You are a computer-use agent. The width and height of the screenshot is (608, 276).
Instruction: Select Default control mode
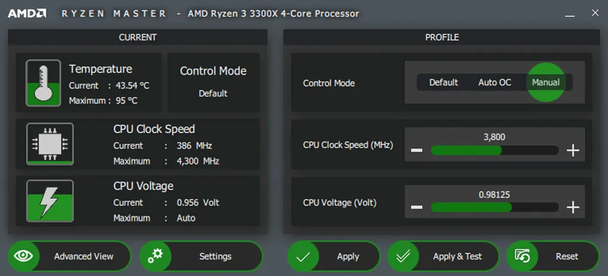pos(444,82)
